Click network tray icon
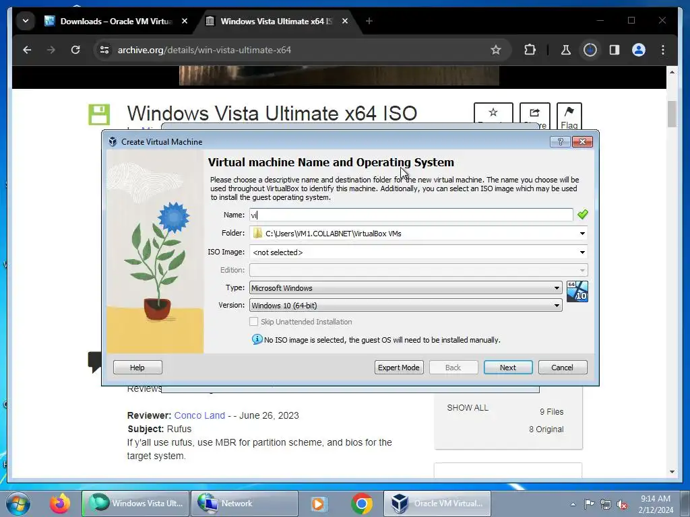The image size is (690, 517). tap(606, 504)
